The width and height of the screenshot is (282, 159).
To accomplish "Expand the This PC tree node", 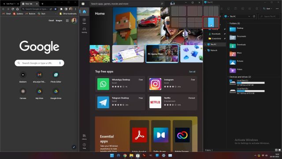I will tap(205, 44).
